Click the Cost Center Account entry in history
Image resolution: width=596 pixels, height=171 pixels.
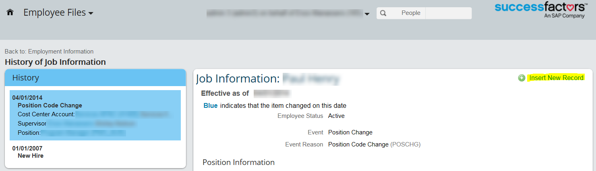(95, 114)
